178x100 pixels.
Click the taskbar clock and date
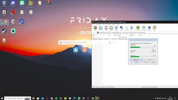(x=170, y=98)
